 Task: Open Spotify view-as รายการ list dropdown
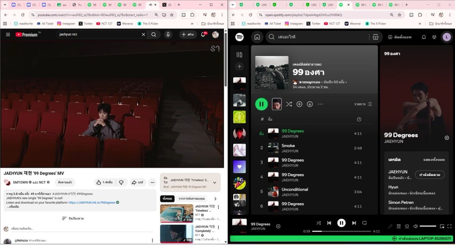(363, 104)
